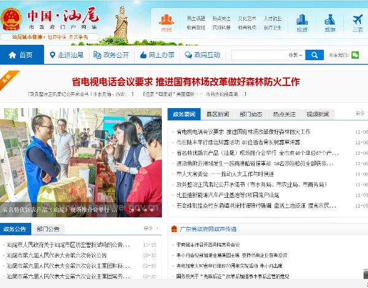This screenshot has height=288, width=368.
Task: Switch to the 政务要闻 tab
Action: (184, 114)
